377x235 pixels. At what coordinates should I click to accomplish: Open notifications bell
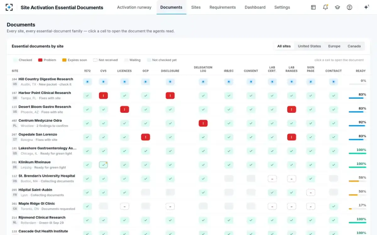coord(325,7)
